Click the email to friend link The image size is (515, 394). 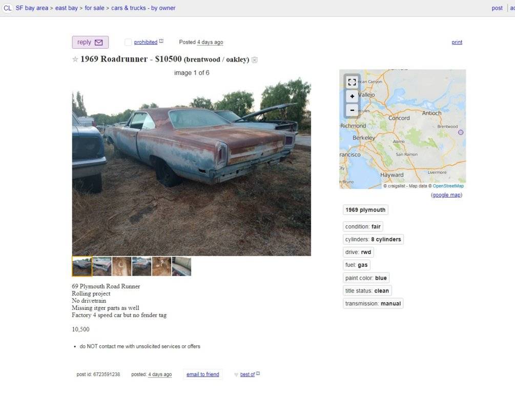202,375
